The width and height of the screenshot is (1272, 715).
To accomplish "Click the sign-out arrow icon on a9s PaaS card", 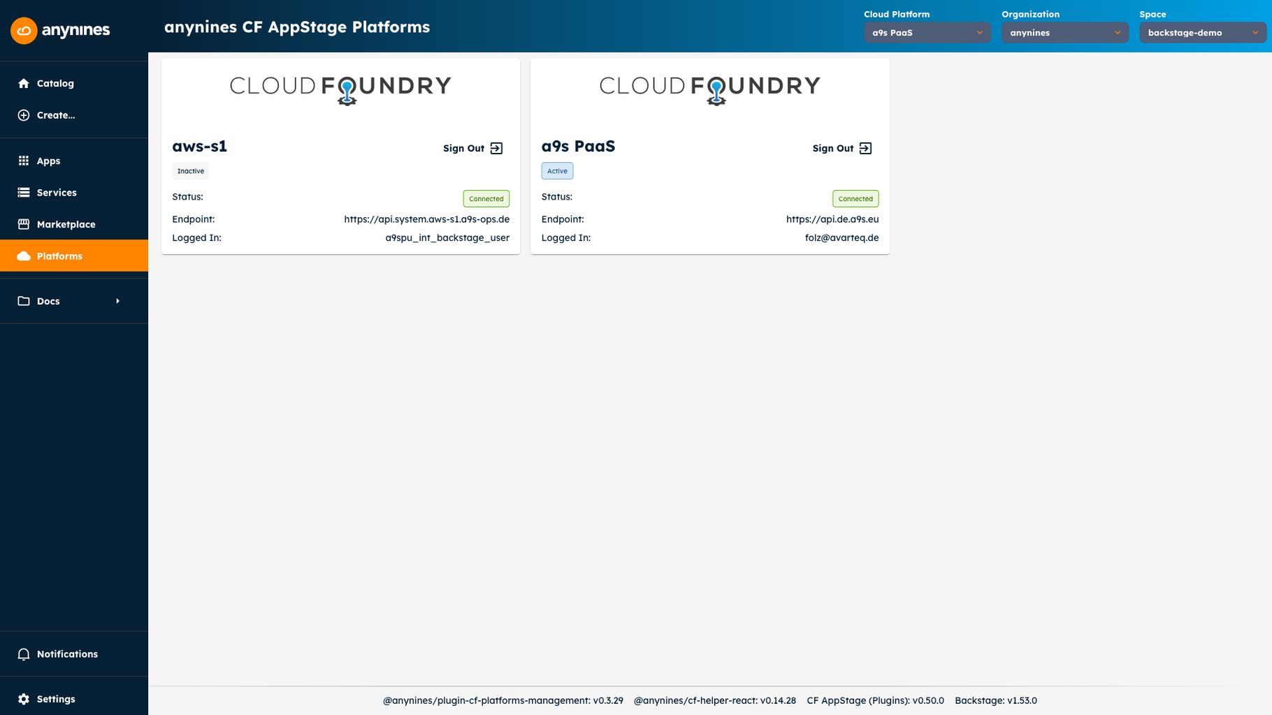I will click(x=865, y=148).
